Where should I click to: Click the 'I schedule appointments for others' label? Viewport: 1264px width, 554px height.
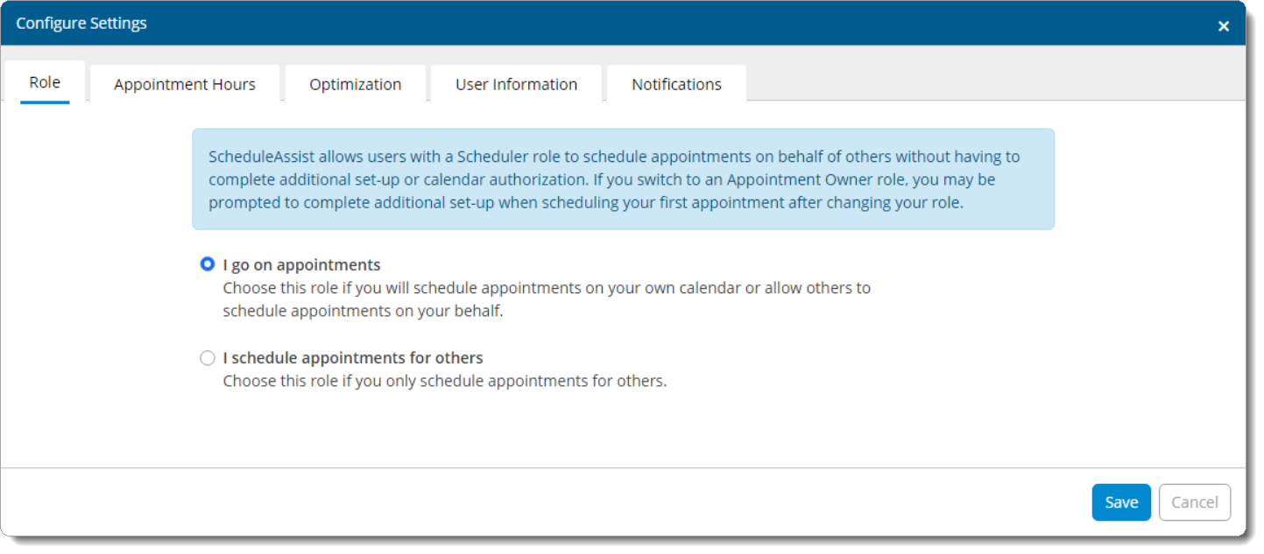coord(353,358)
